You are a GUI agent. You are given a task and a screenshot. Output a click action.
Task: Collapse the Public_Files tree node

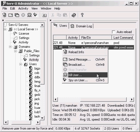tap(15, 51)
